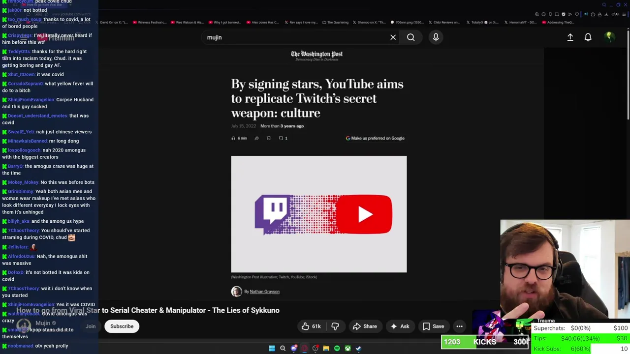630x354 pixels.
Task: Bookmark the Washington Post article
Action: coord(269,138)
